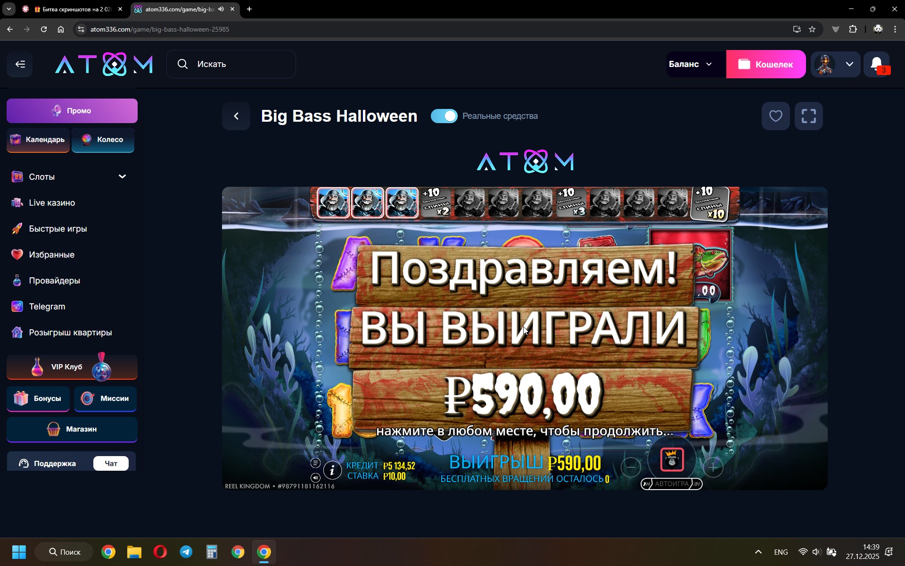Click the pink Кошелек button
The width and height of the screenshot is (905, 566).
pos(765,64)
